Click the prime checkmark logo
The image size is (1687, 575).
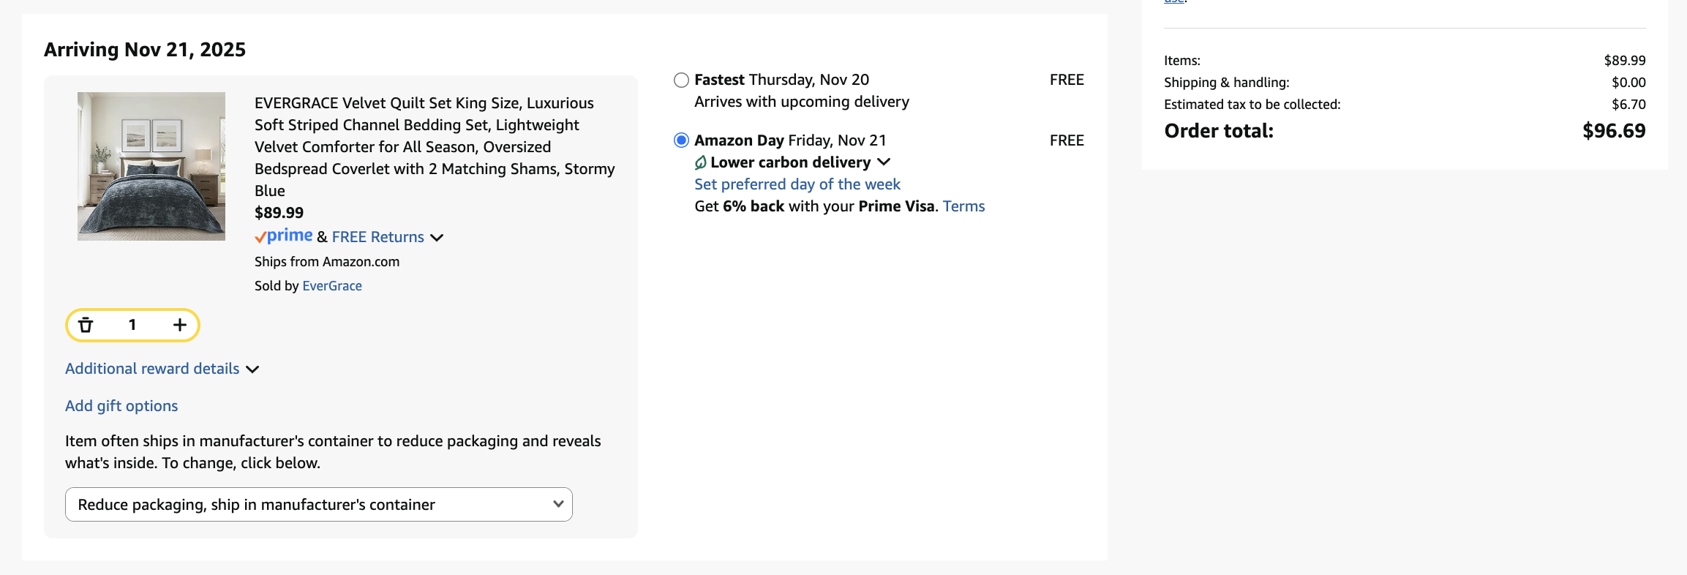click(283, 236)
